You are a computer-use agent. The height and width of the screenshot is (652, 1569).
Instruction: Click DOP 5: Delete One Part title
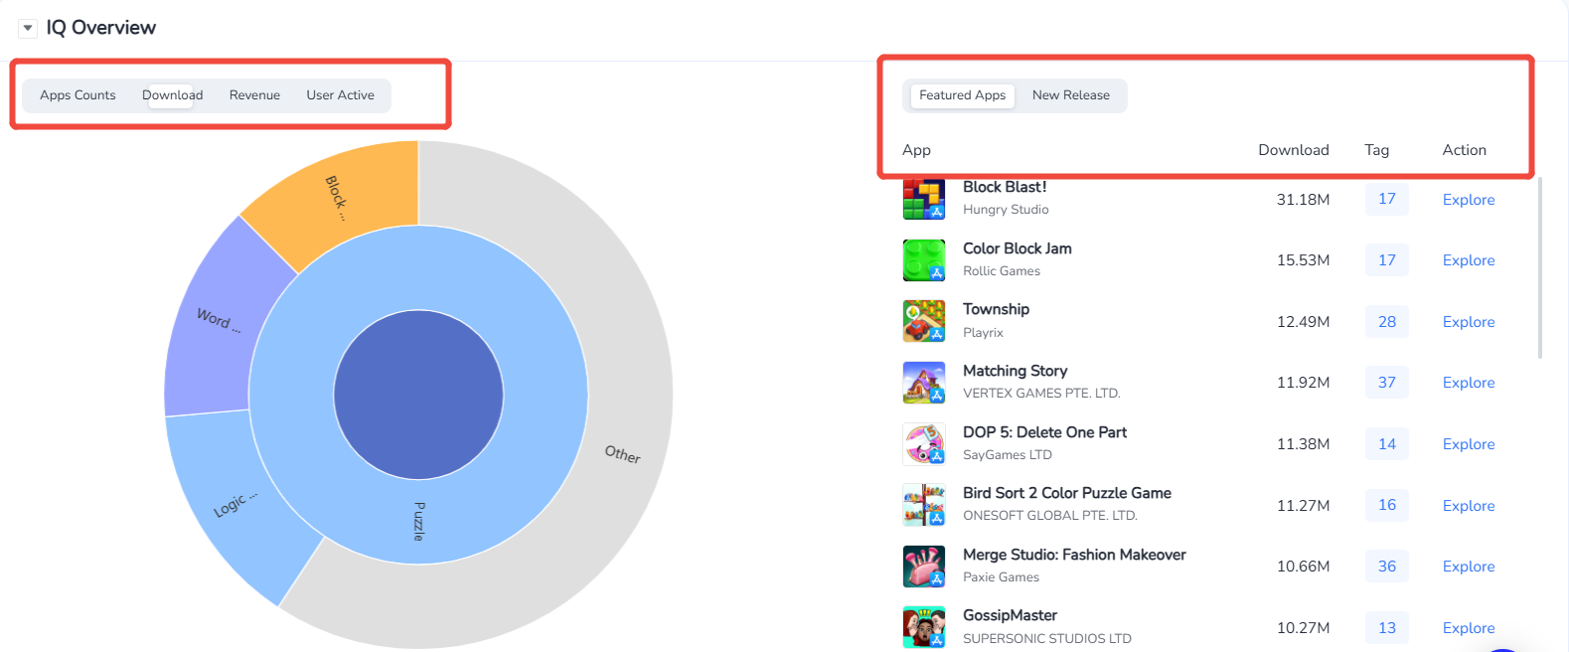[x=1044, y=432]
